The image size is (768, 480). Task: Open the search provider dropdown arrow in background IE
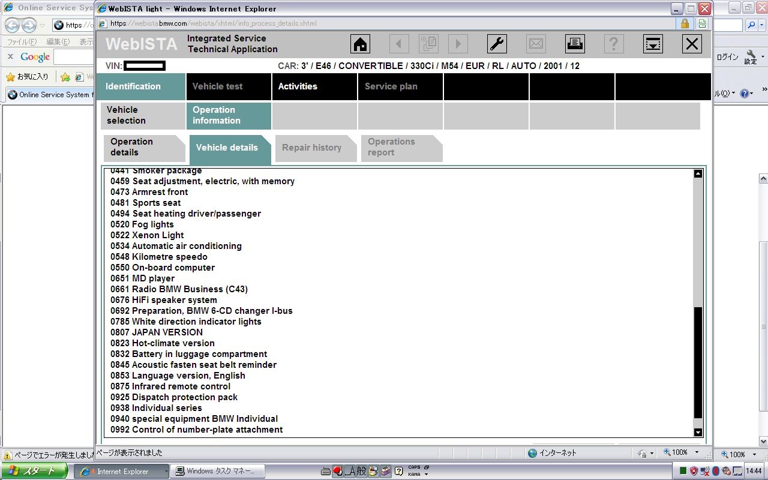[x=762, y=25]
